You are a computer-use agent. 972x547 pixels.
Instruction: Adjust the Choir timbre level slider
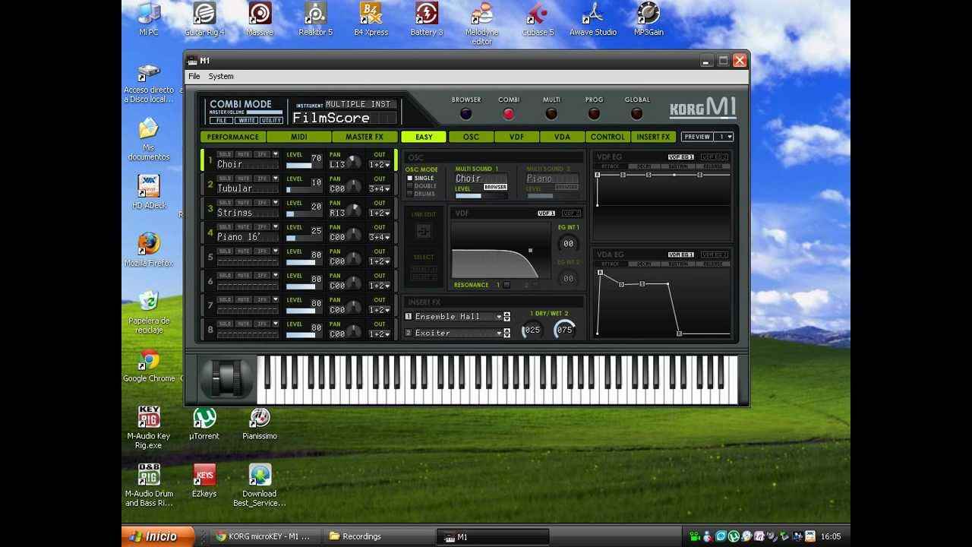click(304, 166)
